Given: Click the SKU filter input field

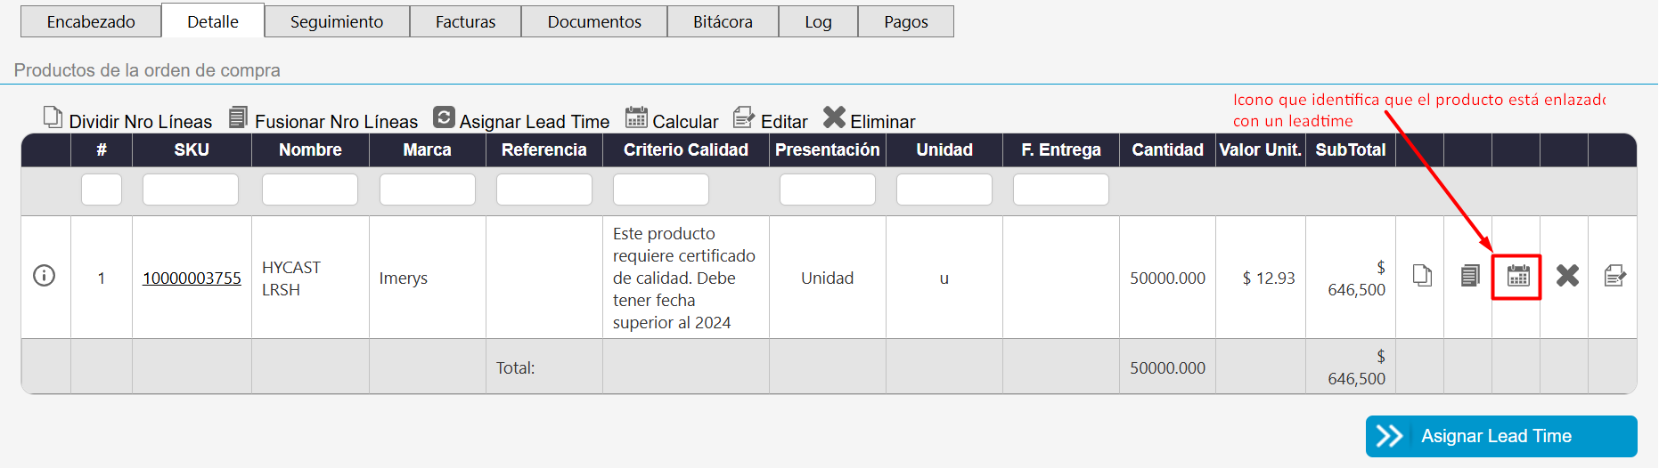Looking at the screenshot, I should pyautogui.click(x=191, y=190).
